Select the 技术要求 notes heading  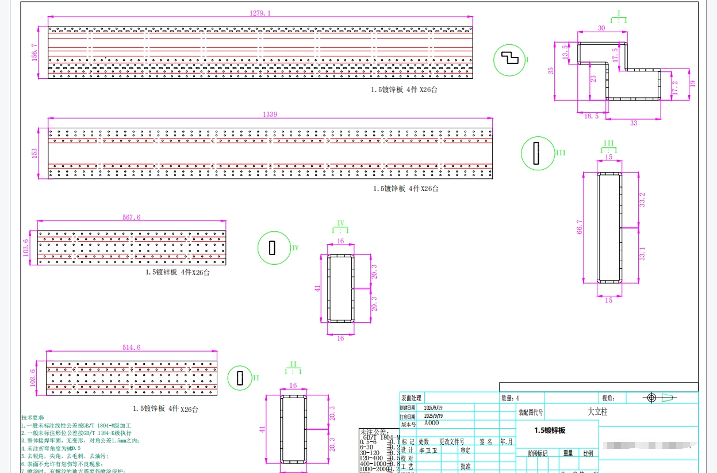click(32, 417)
